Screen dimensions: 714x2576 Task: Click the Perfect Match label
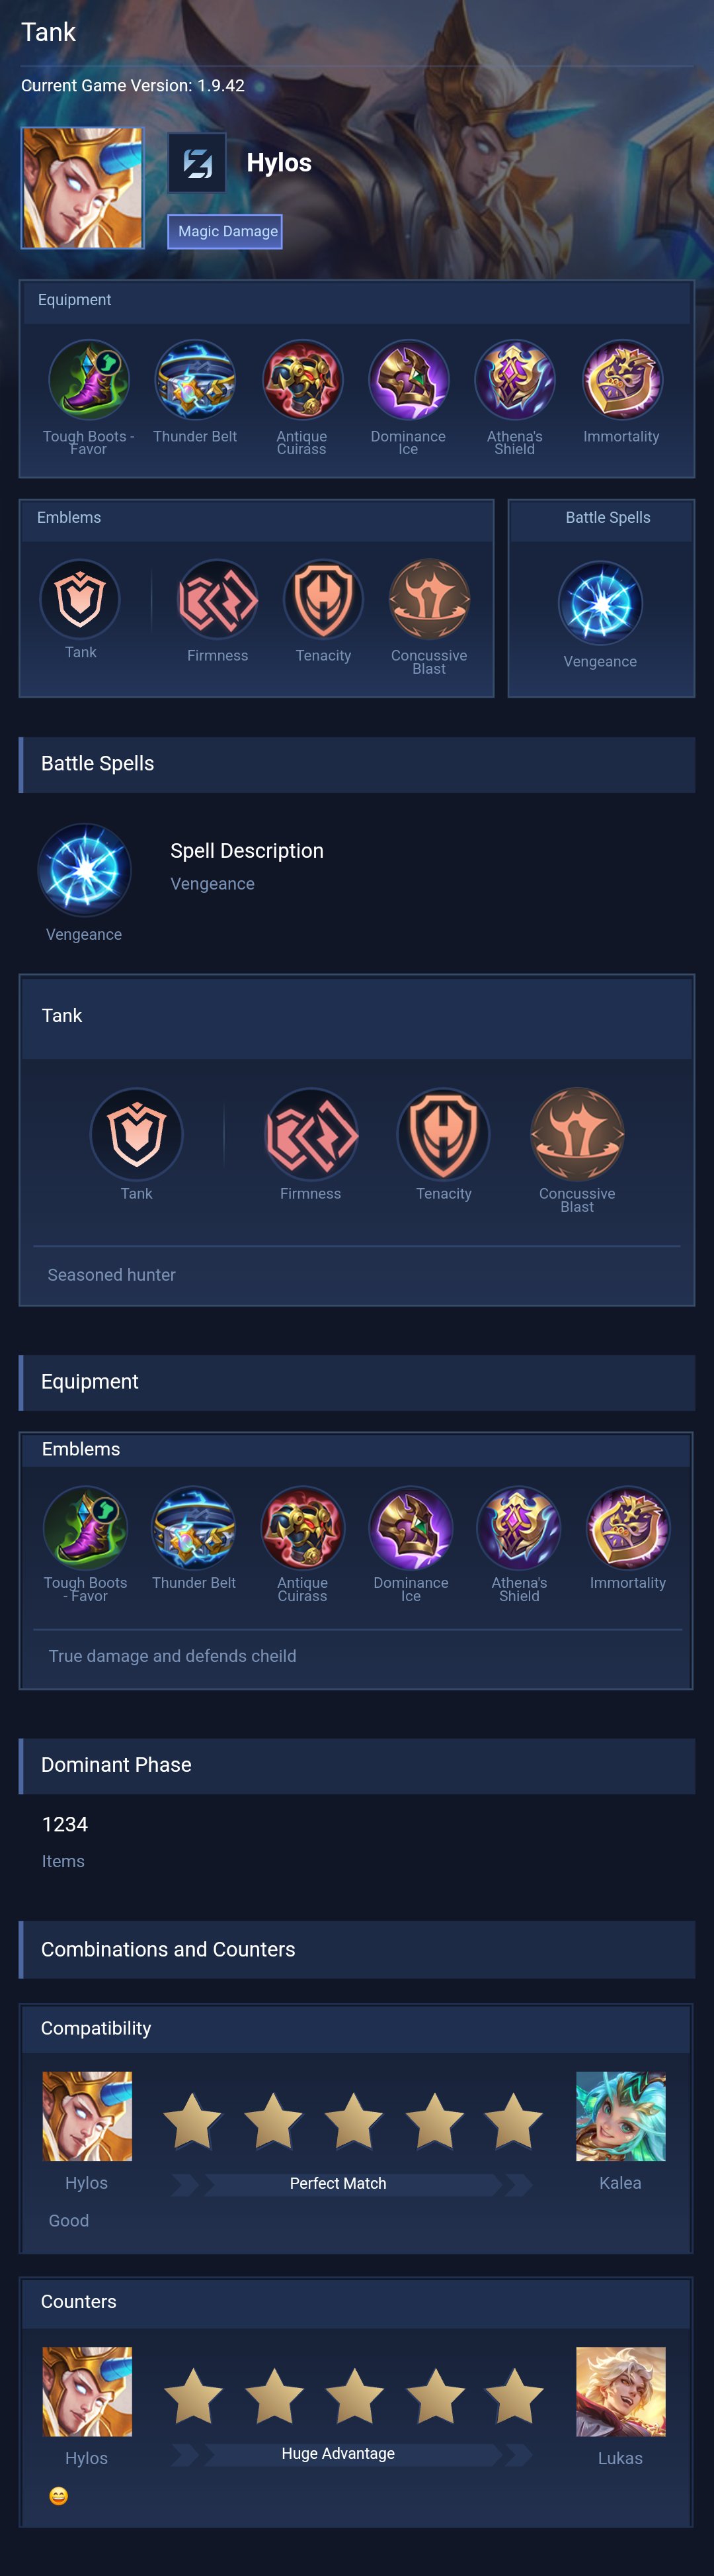coord(338,2184)
